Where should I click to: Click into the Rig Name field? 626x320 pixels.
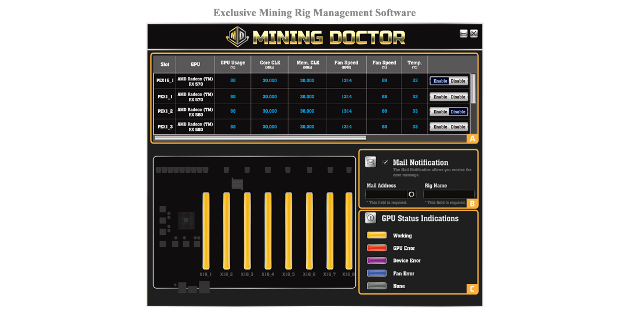449,194
